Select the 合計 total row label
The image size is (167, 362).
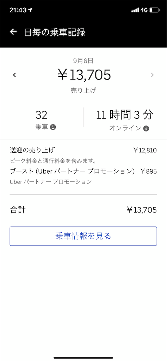(18, 210)
